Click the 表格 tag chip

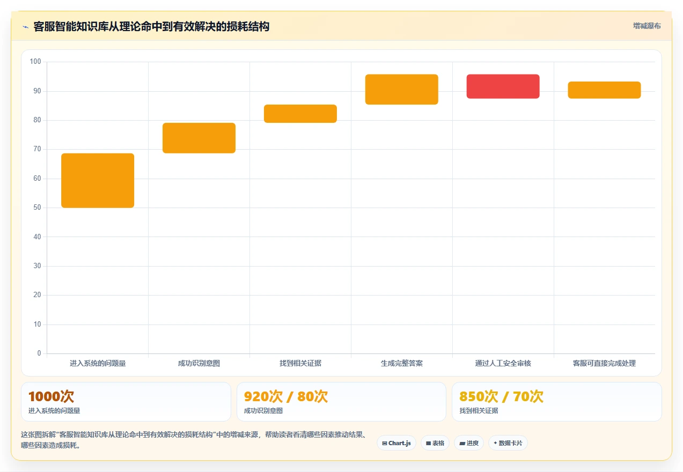pos(435,443)
